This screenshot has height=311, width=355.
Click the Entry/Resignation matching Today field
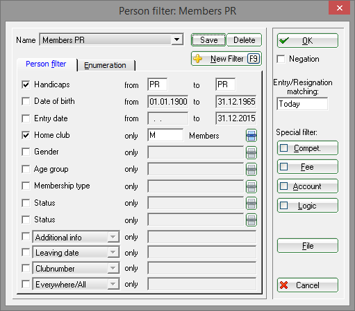click(x=302, y=104)
